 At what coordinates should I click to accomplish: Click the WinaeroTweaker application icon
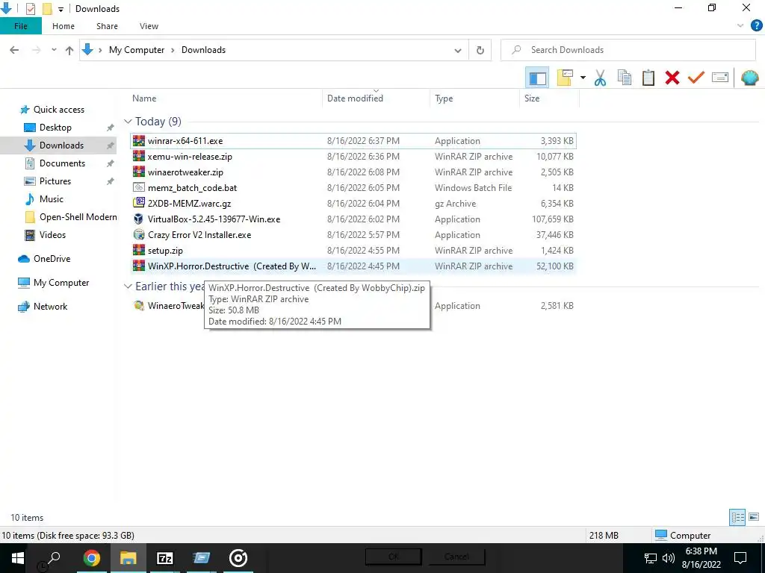pos(139,305)
